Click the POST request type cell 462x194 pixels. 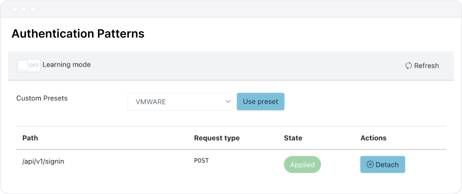pos(201,161)
